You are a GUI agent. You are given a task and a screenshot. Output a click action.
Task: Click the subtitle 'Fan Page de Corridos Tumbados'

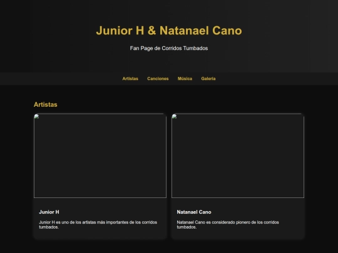[x=169, y=48]
